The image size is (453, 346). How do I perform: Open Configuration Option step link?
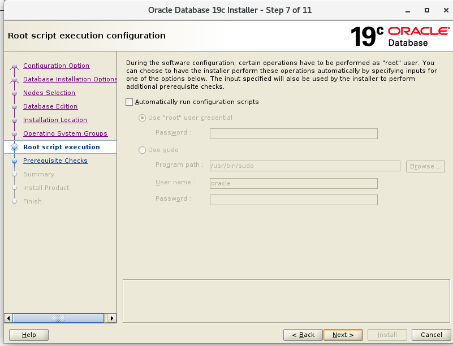pos(57,66)
